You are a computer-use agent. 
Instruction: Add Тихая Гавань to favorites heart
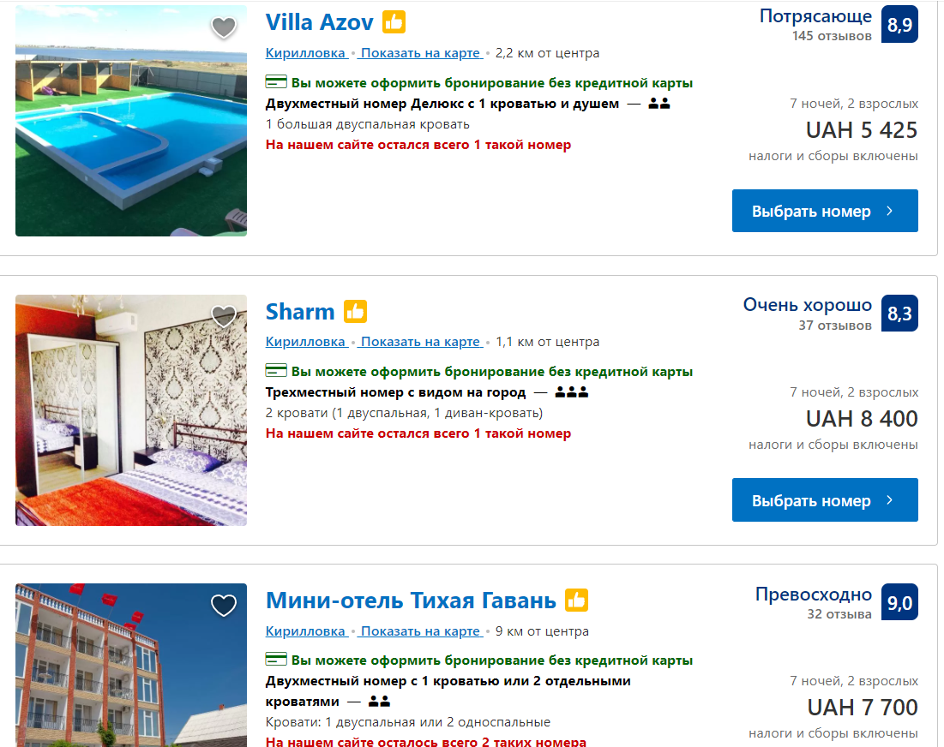[x=224, y=605]
